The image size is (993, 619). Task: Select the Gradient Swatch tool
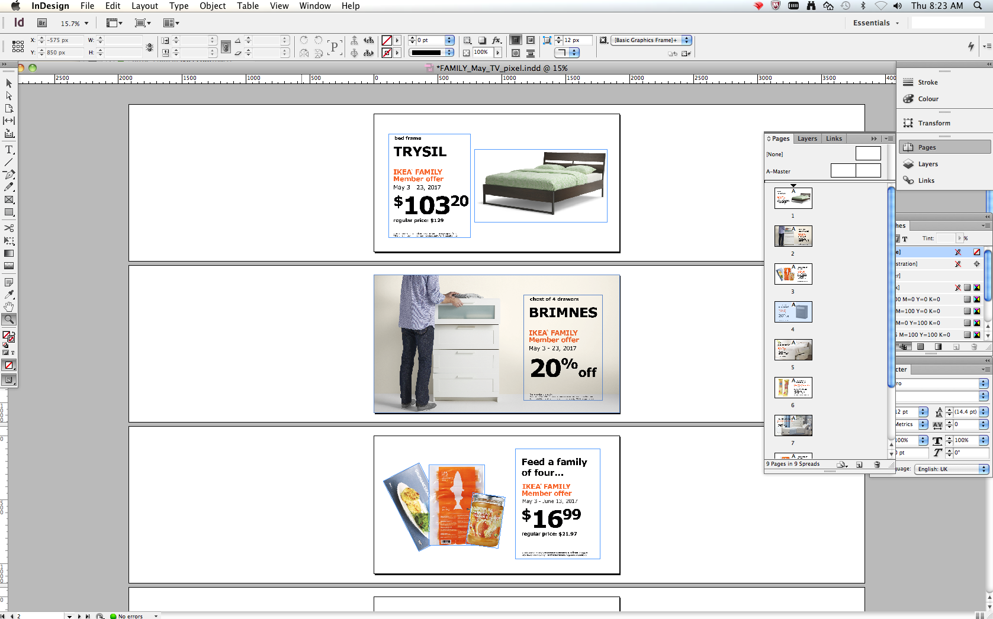(9, 253)
